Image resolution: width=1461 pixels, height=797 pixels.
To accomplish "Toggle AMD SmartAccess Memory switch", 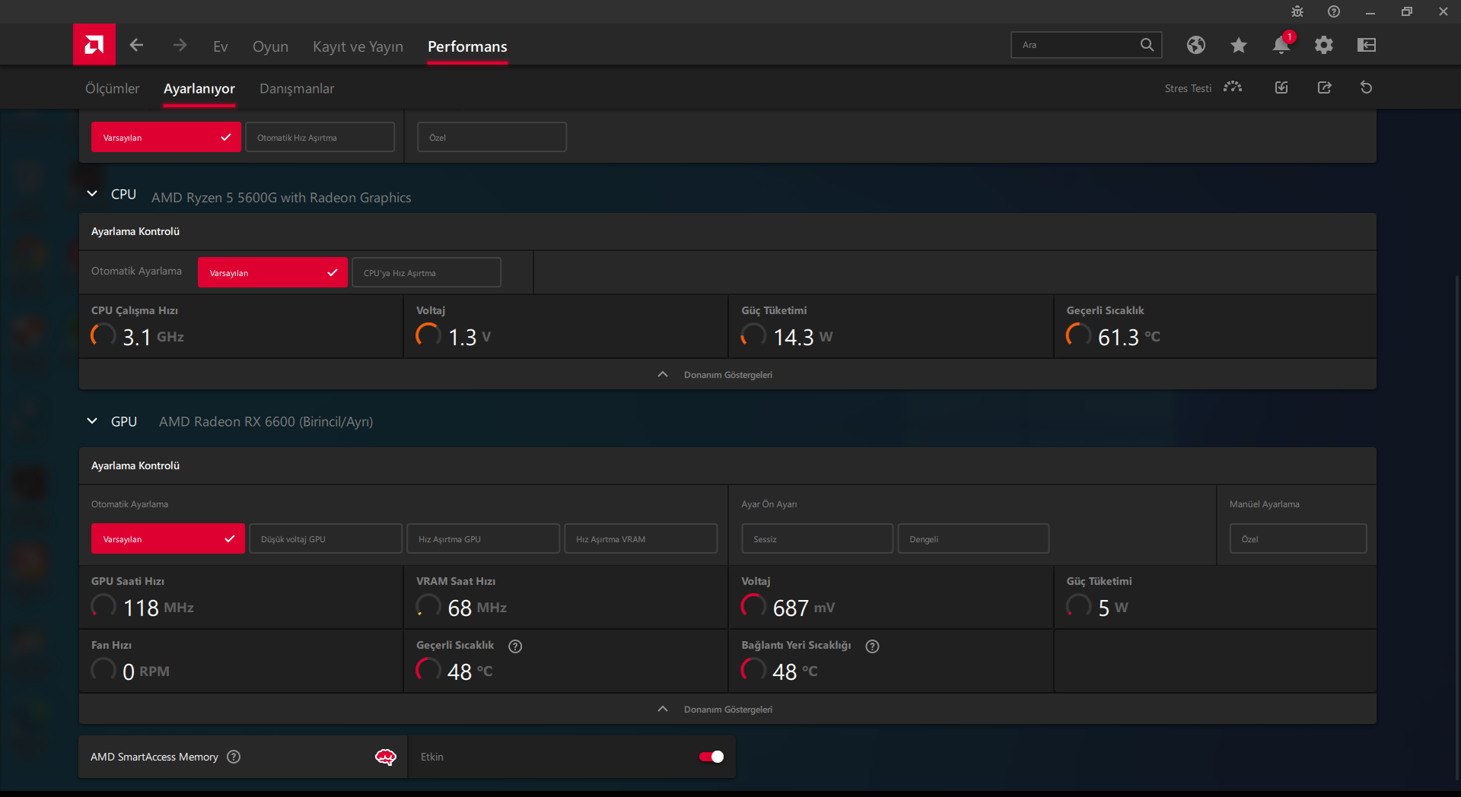I will click(711, 757).
